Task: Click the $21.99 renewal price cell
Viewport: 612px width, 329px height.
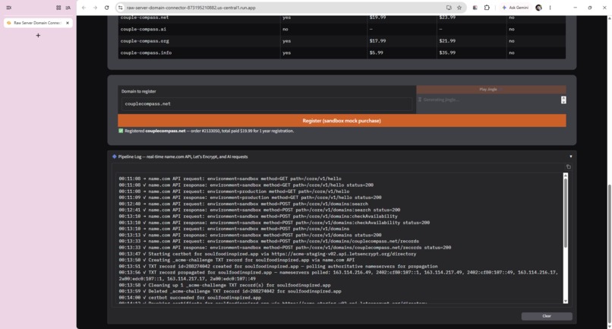Action: [x=471, y=41]
